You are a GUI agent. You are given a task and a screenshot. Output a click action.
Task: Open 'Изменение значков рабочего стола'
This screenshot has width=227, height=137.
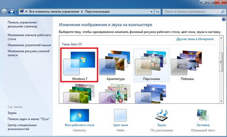coord(29,37)
